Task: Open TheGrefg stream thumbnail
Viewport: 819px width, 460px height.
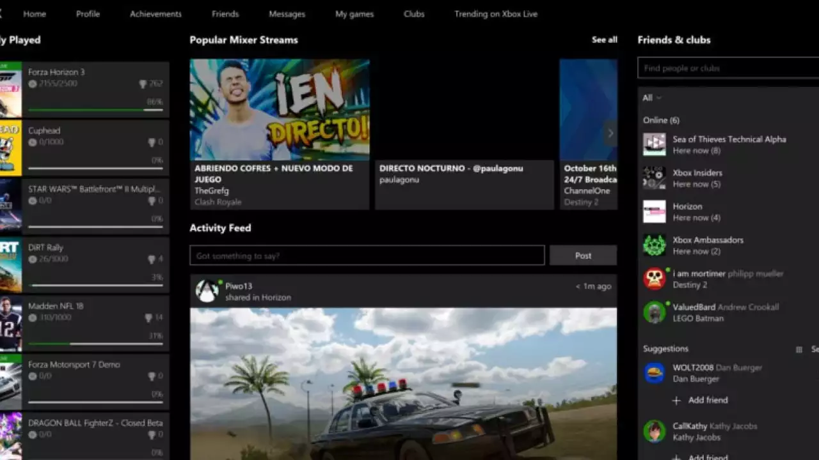Action: [x=280, y=109]
